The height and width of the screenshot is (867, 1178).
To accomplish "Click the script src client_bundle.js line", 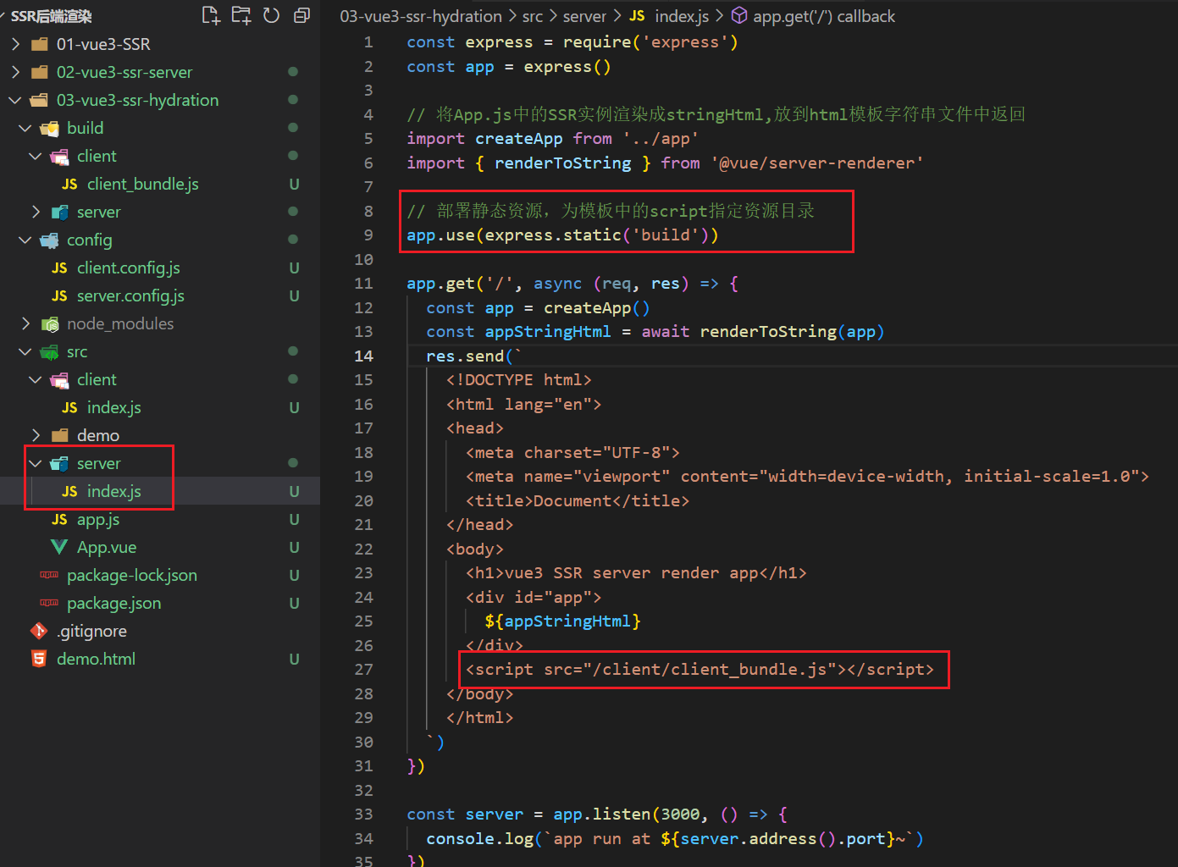I will (x=700, y=669).
